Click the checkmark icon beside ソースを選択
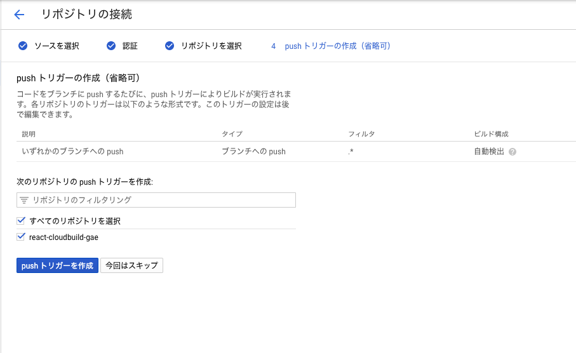 23,46
